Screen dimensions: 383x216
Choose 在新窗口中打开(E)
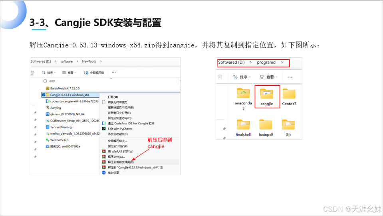click(119, 113)
